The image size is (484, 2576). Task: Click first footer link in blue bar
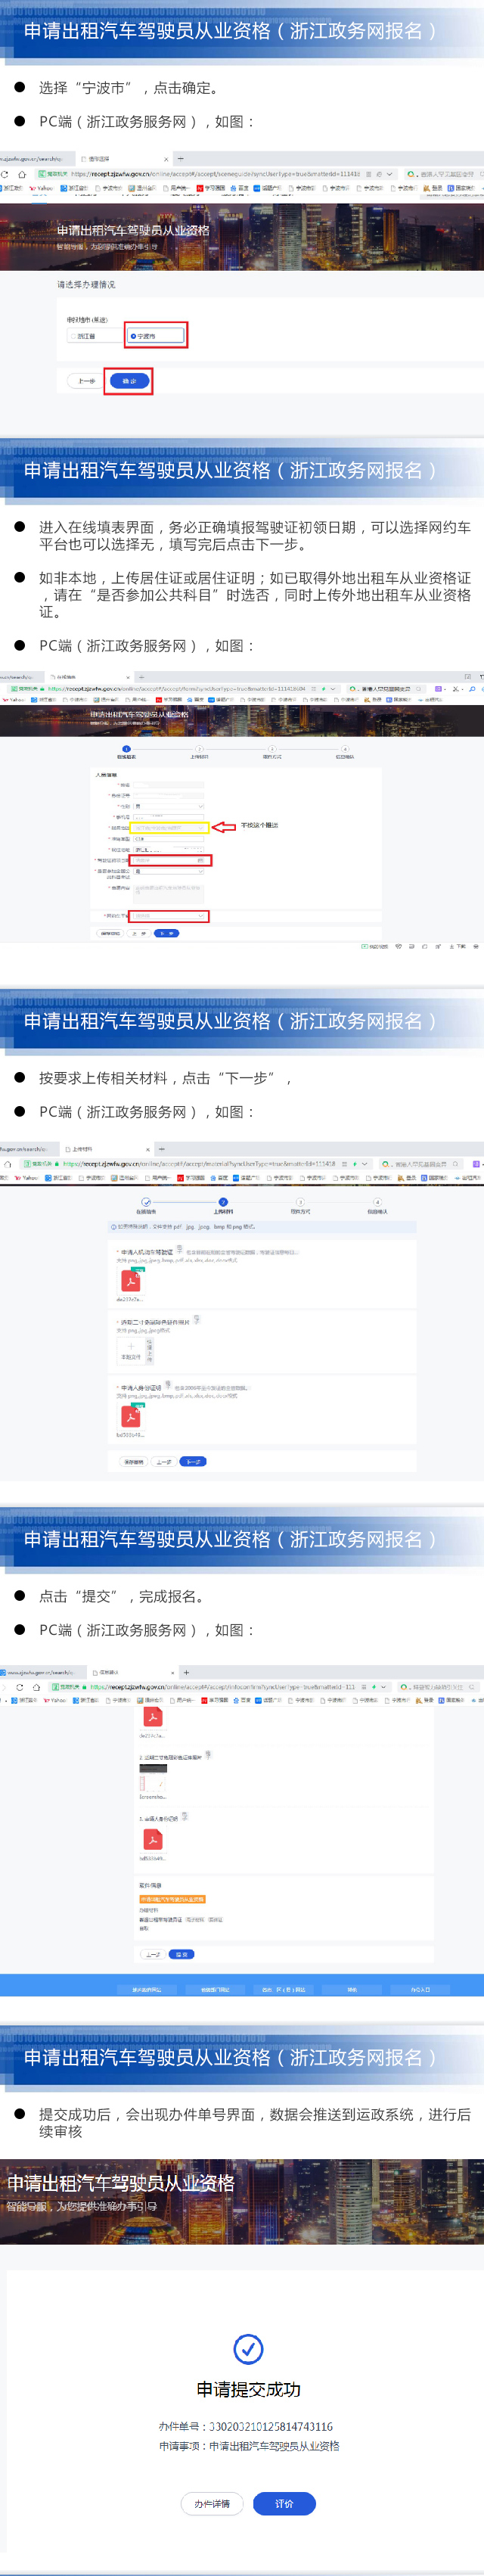147,1989
